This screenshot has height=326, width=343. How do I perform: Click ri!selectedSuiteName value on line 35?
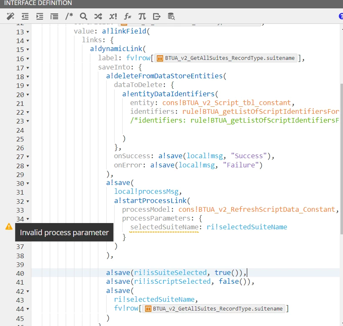pyautogui.click(x=247, y=227)
